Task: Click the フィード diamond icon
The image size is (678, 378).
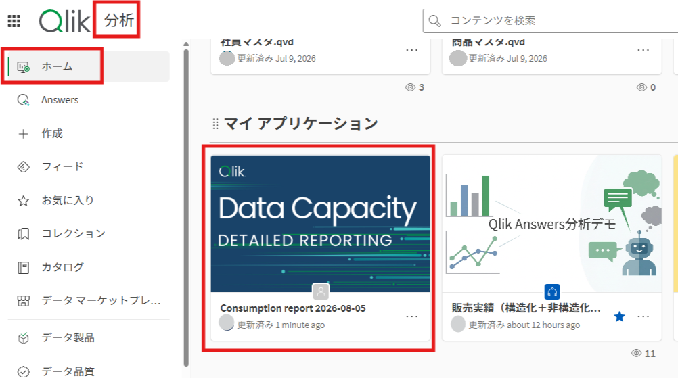Action: 24,167
